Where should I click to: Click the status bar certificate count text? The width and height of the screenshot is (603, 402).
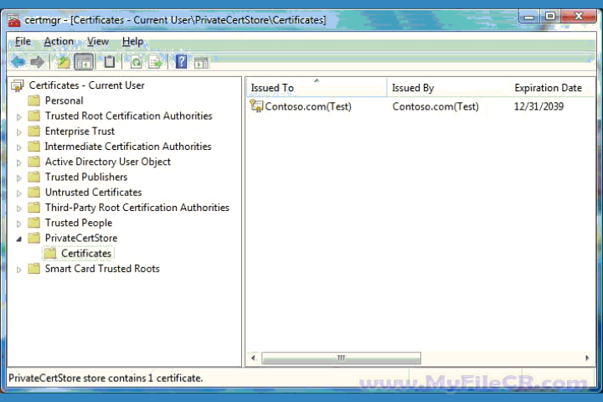(106, 378)
